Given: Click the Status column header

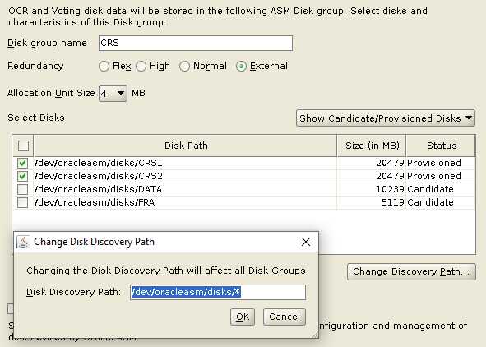Looking at the screenshot, I should click(x=441, y=146).
